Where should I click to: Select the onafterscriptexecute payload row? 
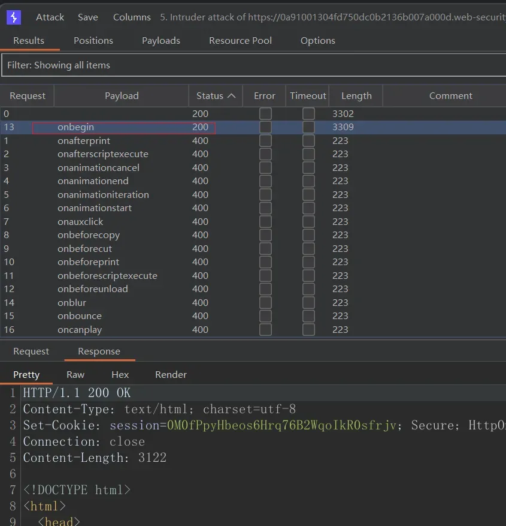(253, 154)
